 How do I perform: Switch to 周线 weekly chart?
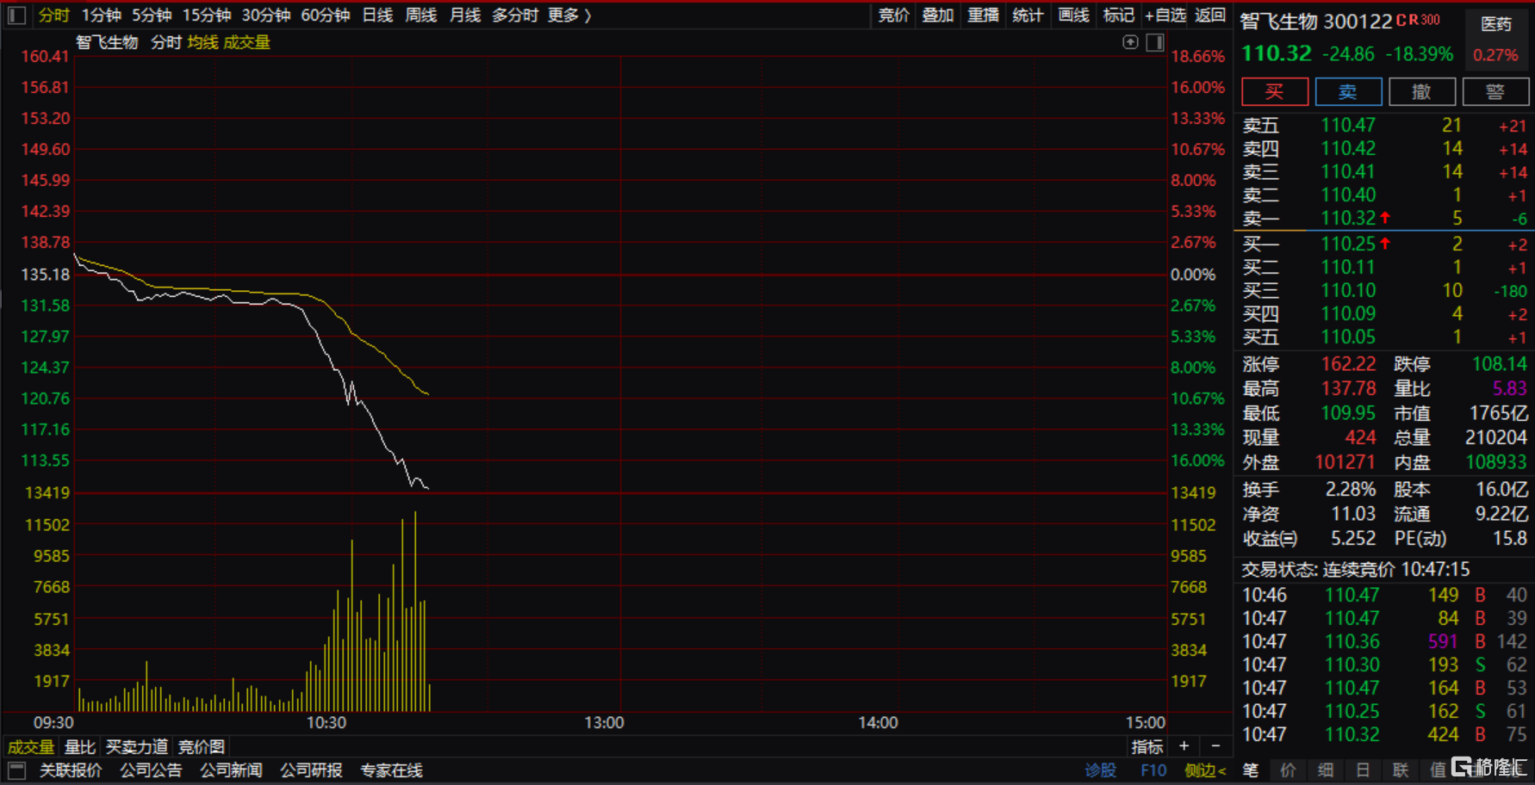421,15
